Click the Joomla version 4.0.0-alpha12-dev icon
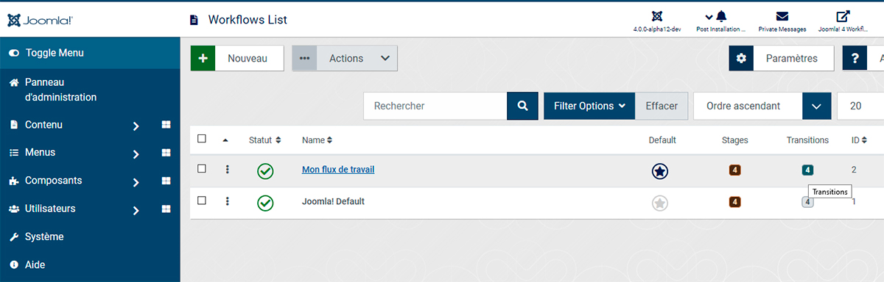 (657, 16)
